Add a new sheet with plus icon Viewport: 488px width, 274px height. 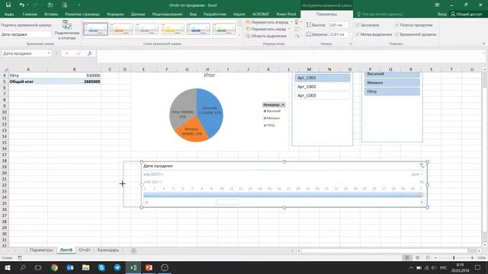pyautogui.click(x=133, y=250)
